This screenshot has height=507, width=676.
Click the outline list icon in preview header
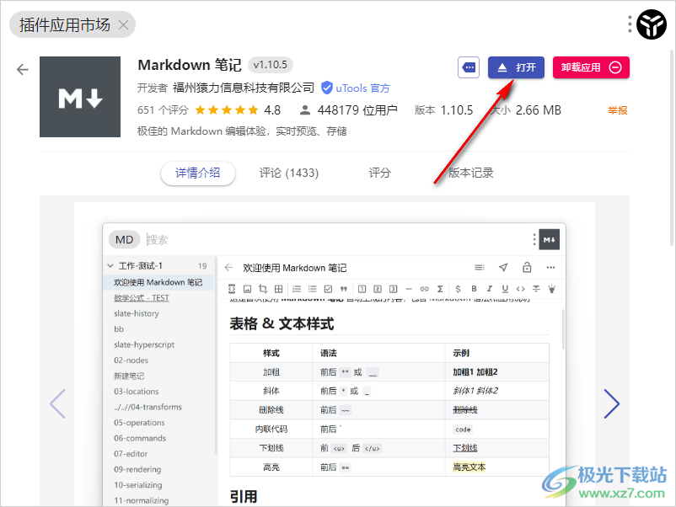[480, 268]
